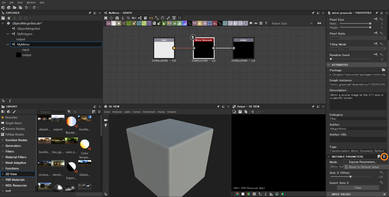Image resolution: width=389 pixels, height=197 pixels.
Task: Expand Filters category in Library
Action: pos(3,151)
